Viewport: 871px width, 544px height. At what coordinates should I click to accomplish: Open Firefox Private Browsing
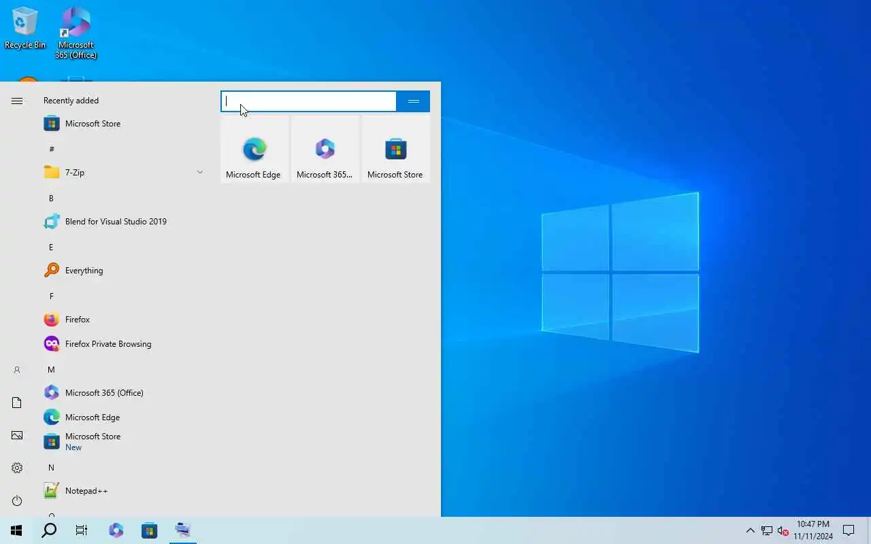coord(124,344)
